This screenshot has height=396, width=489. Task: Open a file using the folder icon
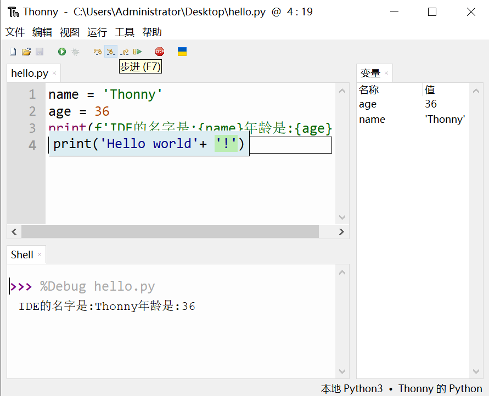point(26,52)
